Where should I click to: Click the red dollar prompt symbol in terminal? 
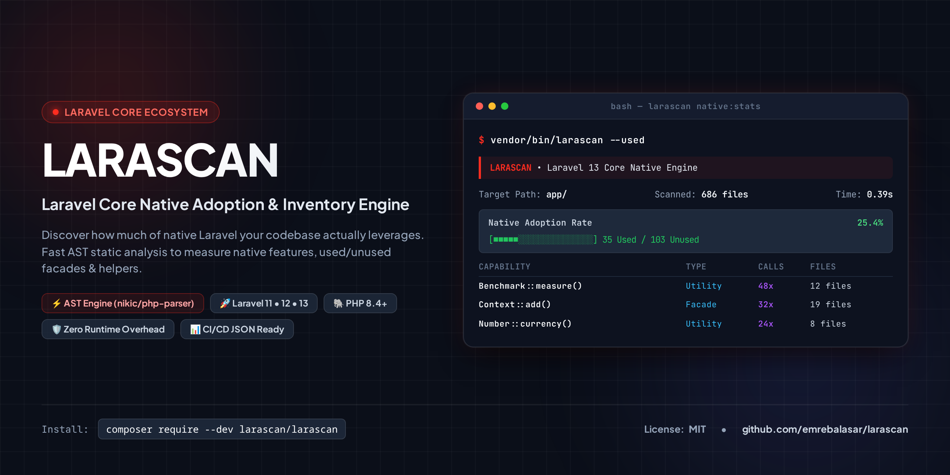[482, 140]
